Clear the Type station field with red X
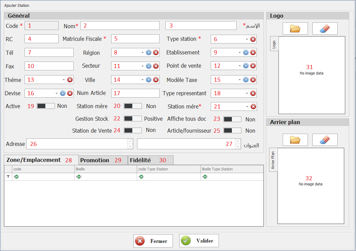The image size is (356, 251). point(253,39)
